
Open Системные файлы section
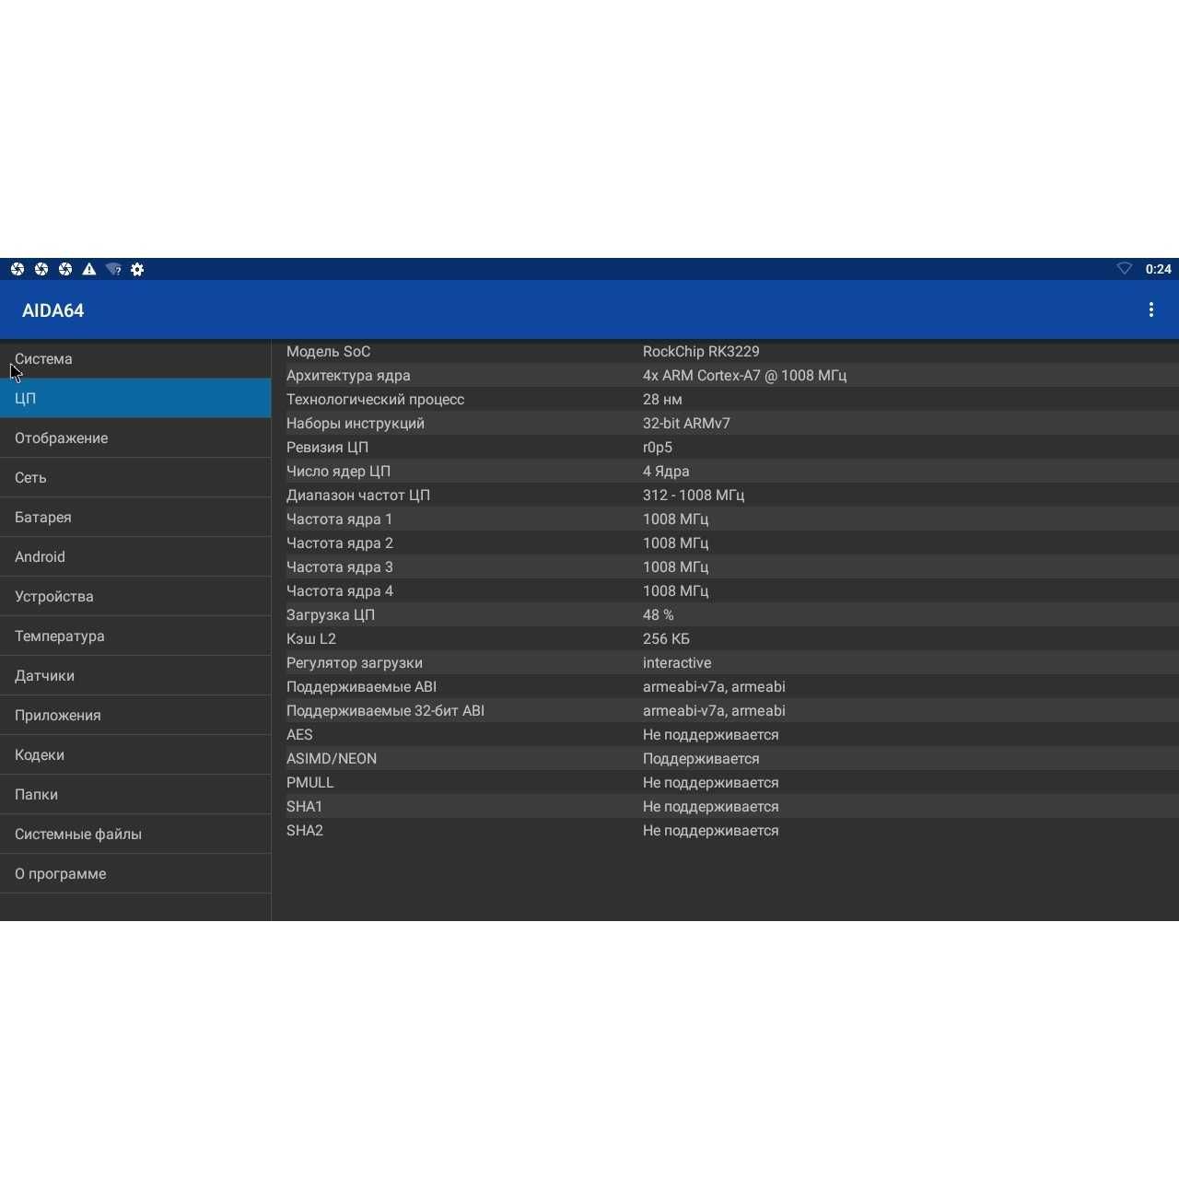tap(135, 835)
